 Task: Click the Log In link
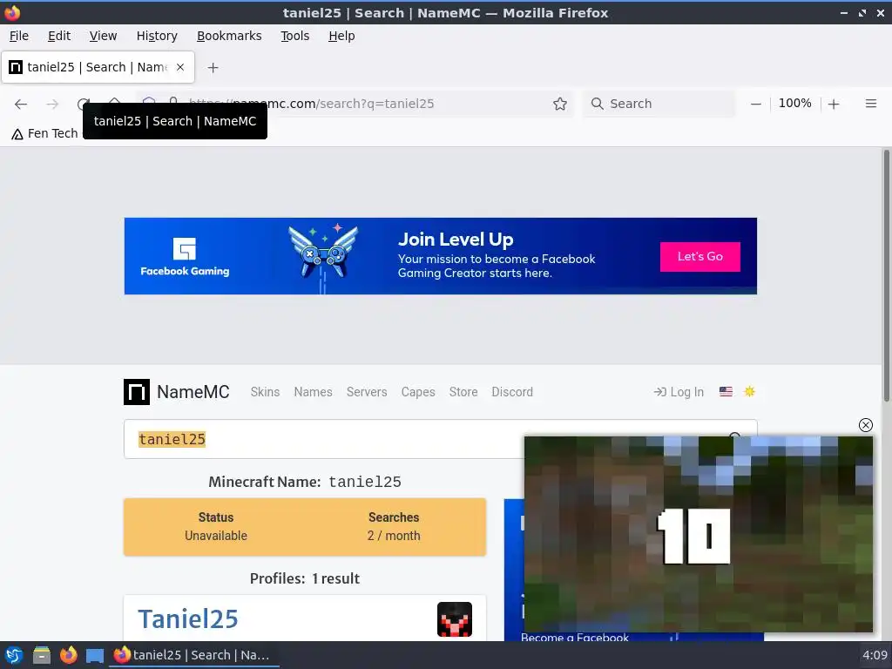pyautogui.click(x=679, y=392)
